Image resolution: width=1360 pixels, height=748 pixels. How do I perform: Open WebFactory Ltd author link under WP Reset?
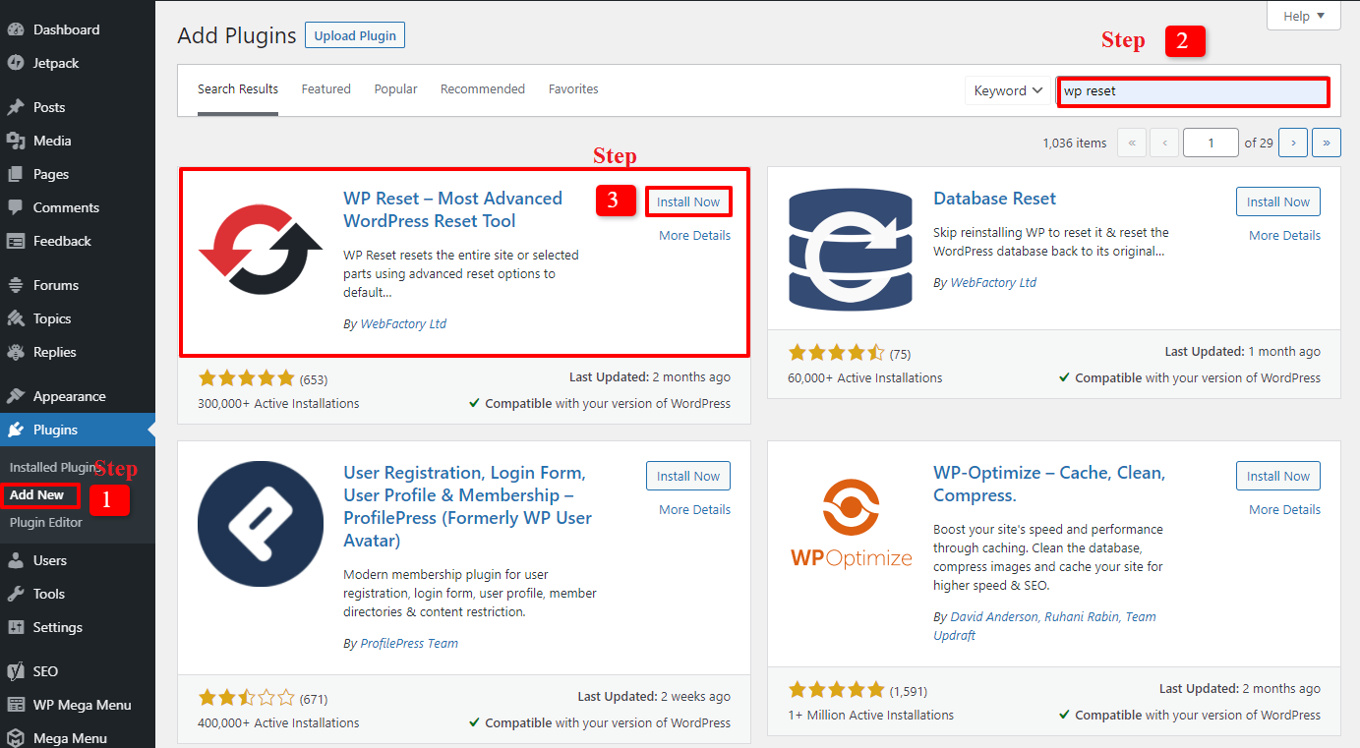(x=403, y=323)
